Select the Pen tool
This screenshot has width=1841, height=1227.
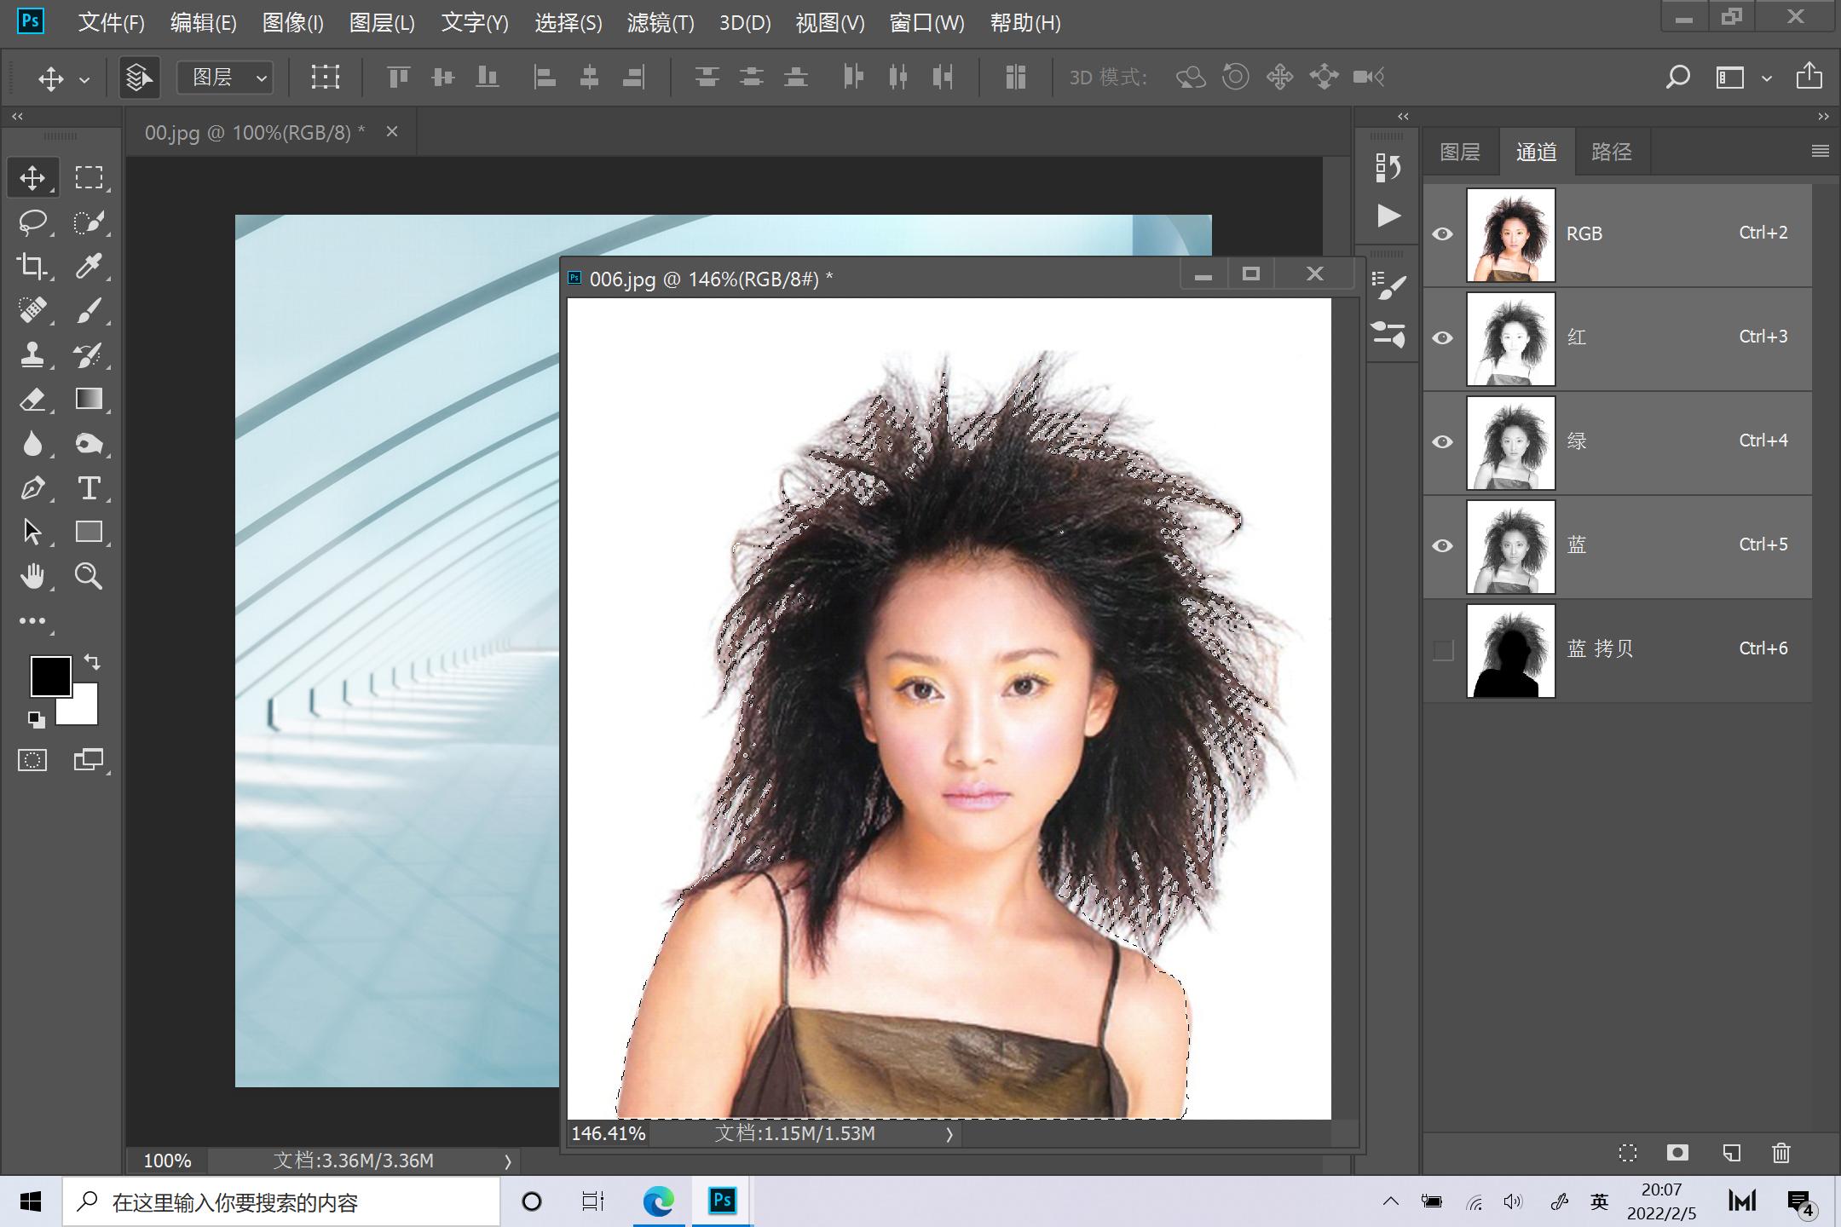32,488
